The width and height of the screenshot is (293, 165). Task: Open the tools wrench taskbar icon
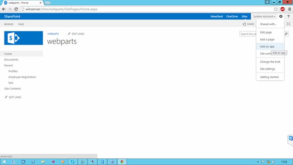(x=23, y=162)
